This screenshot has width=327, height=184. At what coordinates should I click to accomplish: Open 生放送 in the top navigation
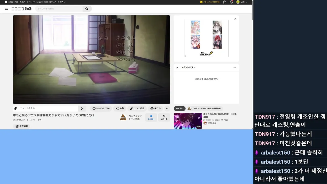(x=22, y=2)
